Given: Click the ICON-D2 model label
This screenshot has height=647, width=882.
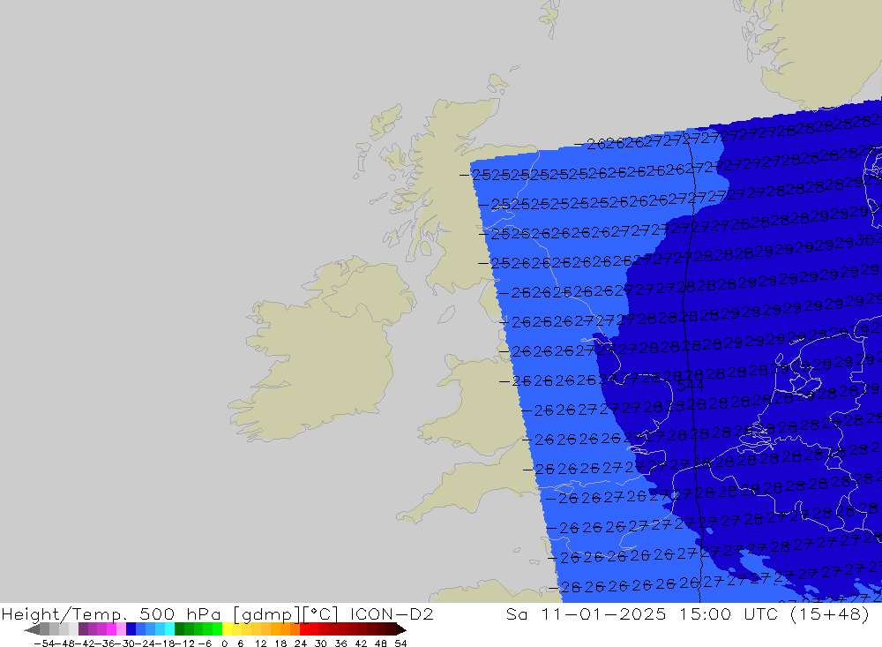Looking at the screenshot, I should click(392, 614).
